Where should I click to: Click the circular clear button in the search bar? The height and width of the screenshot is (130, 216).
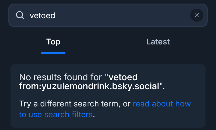(x=197, y=15)
